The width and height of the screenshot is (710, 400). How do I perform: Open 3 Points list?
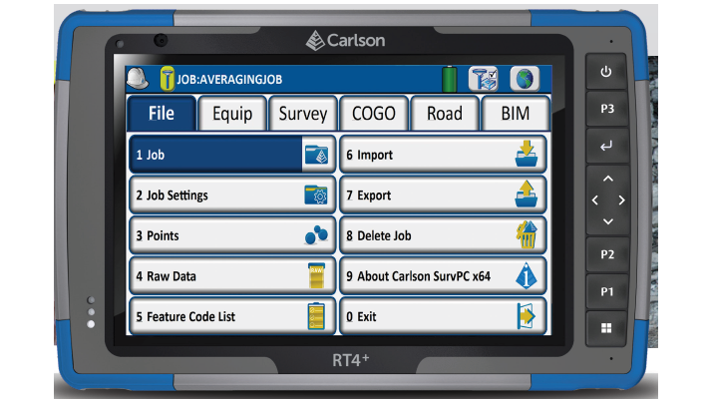(x=232, y=235)
